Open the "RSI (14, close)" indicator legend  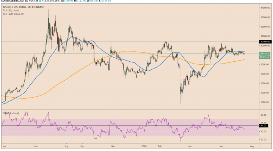tap(11, 113)
